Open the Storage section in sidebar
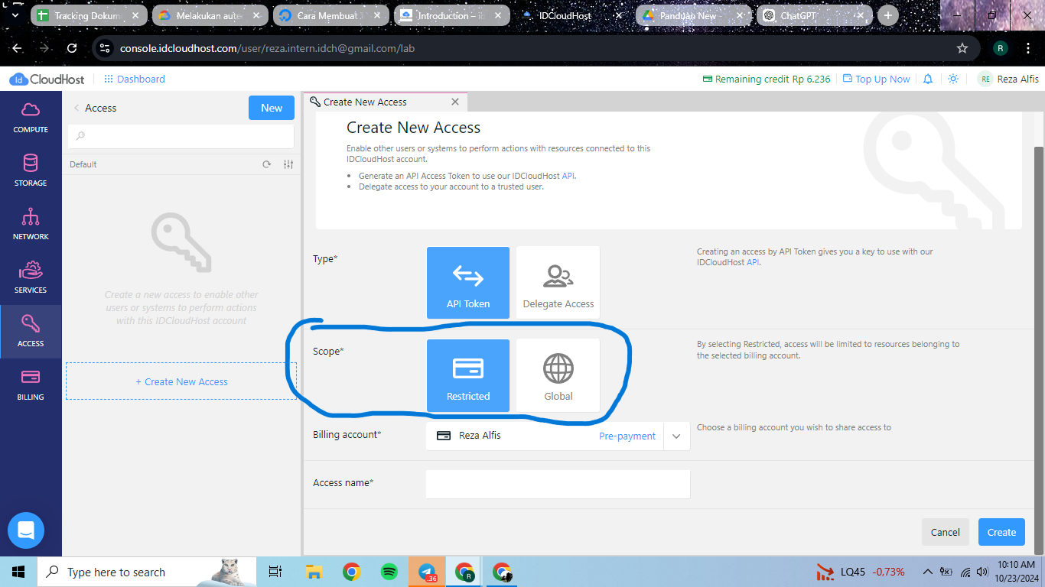The height and width of the screenshot is (587, 1045). pyautogui.click(x=31, y=171)
